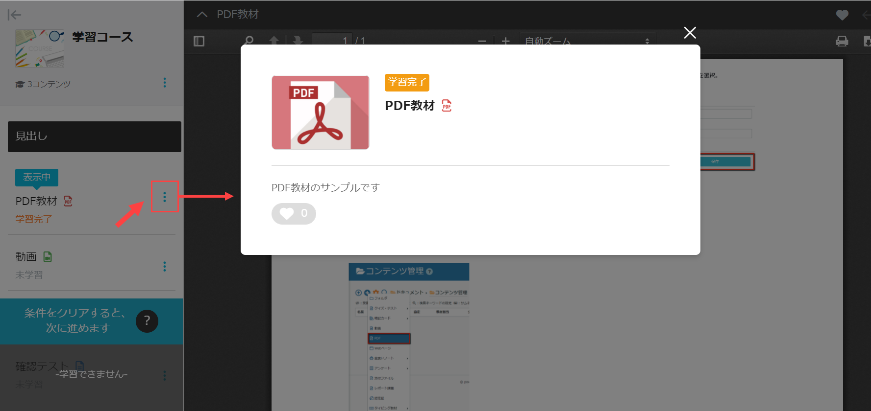871x411 pixels.
Task: Go to previous PDF page arrow
Action: click(274, 41)
